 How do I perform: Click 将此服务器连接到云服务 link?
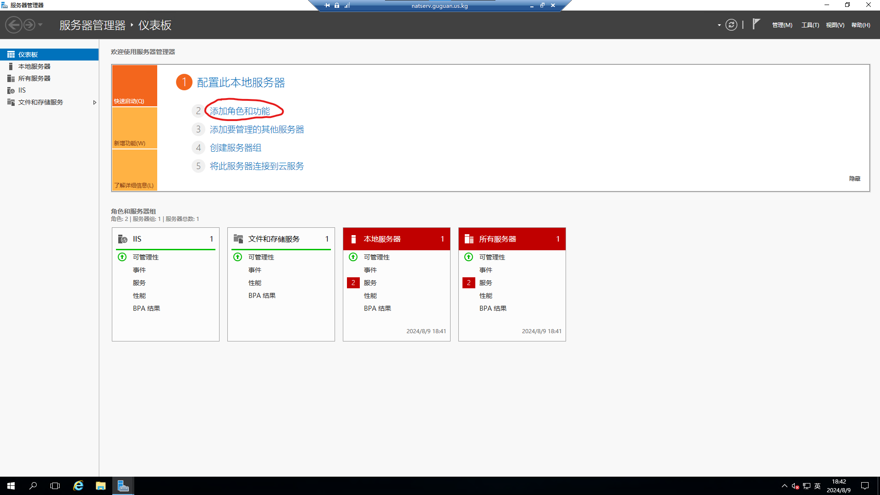click(257, 166)
